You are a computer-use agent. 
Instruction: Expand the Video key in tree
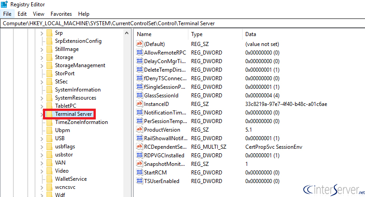[x=42, y=171]
